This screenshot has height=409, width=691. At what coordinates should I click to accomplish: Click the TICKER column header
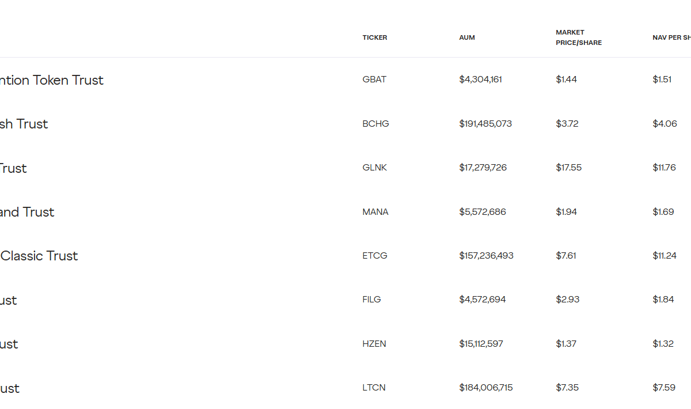click(x=374, y=37)
